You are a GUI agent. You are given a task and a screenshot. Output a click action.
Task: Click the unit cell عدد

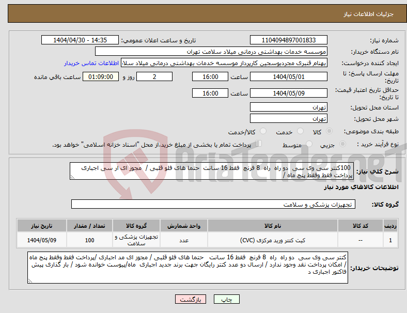pyautogui.click(x=184, y=240)
